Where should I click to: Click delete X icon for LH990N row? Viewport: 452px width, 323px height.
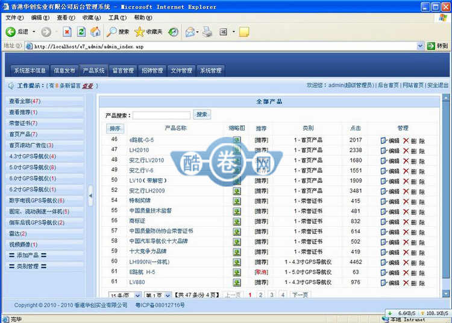click(x=406, y=262)
